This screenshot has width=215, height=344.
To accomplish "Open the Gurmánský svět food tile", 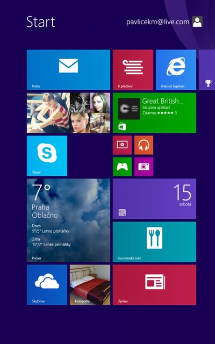I will coord(154,242).
